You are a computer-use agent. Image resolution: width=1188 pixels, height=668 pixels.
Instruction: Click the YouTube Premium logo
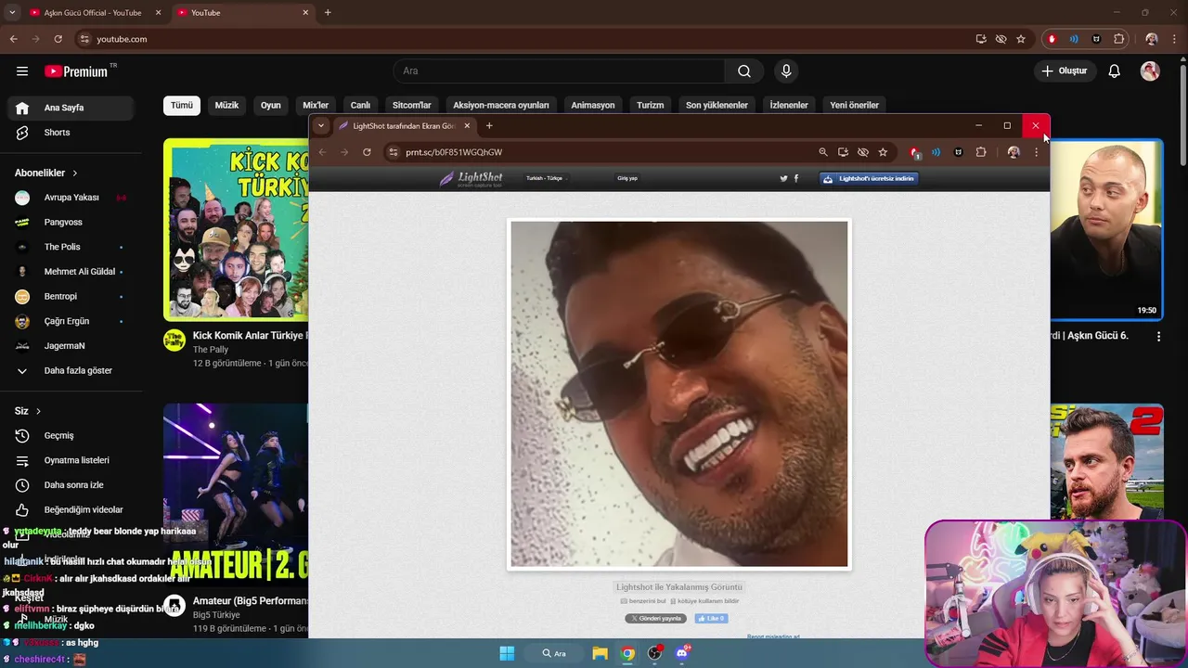(x=76, y=71)
